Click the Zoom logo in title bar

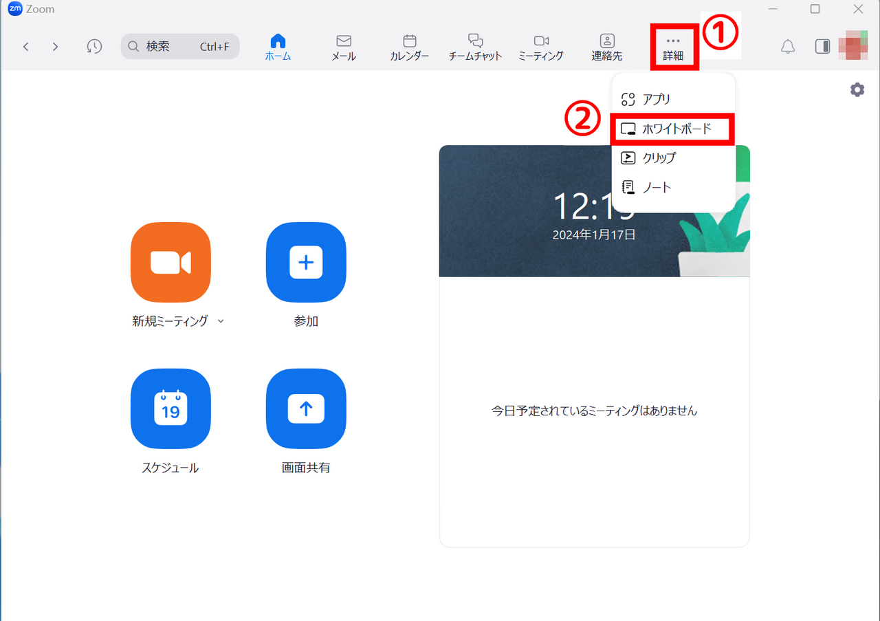pos(14,9)
